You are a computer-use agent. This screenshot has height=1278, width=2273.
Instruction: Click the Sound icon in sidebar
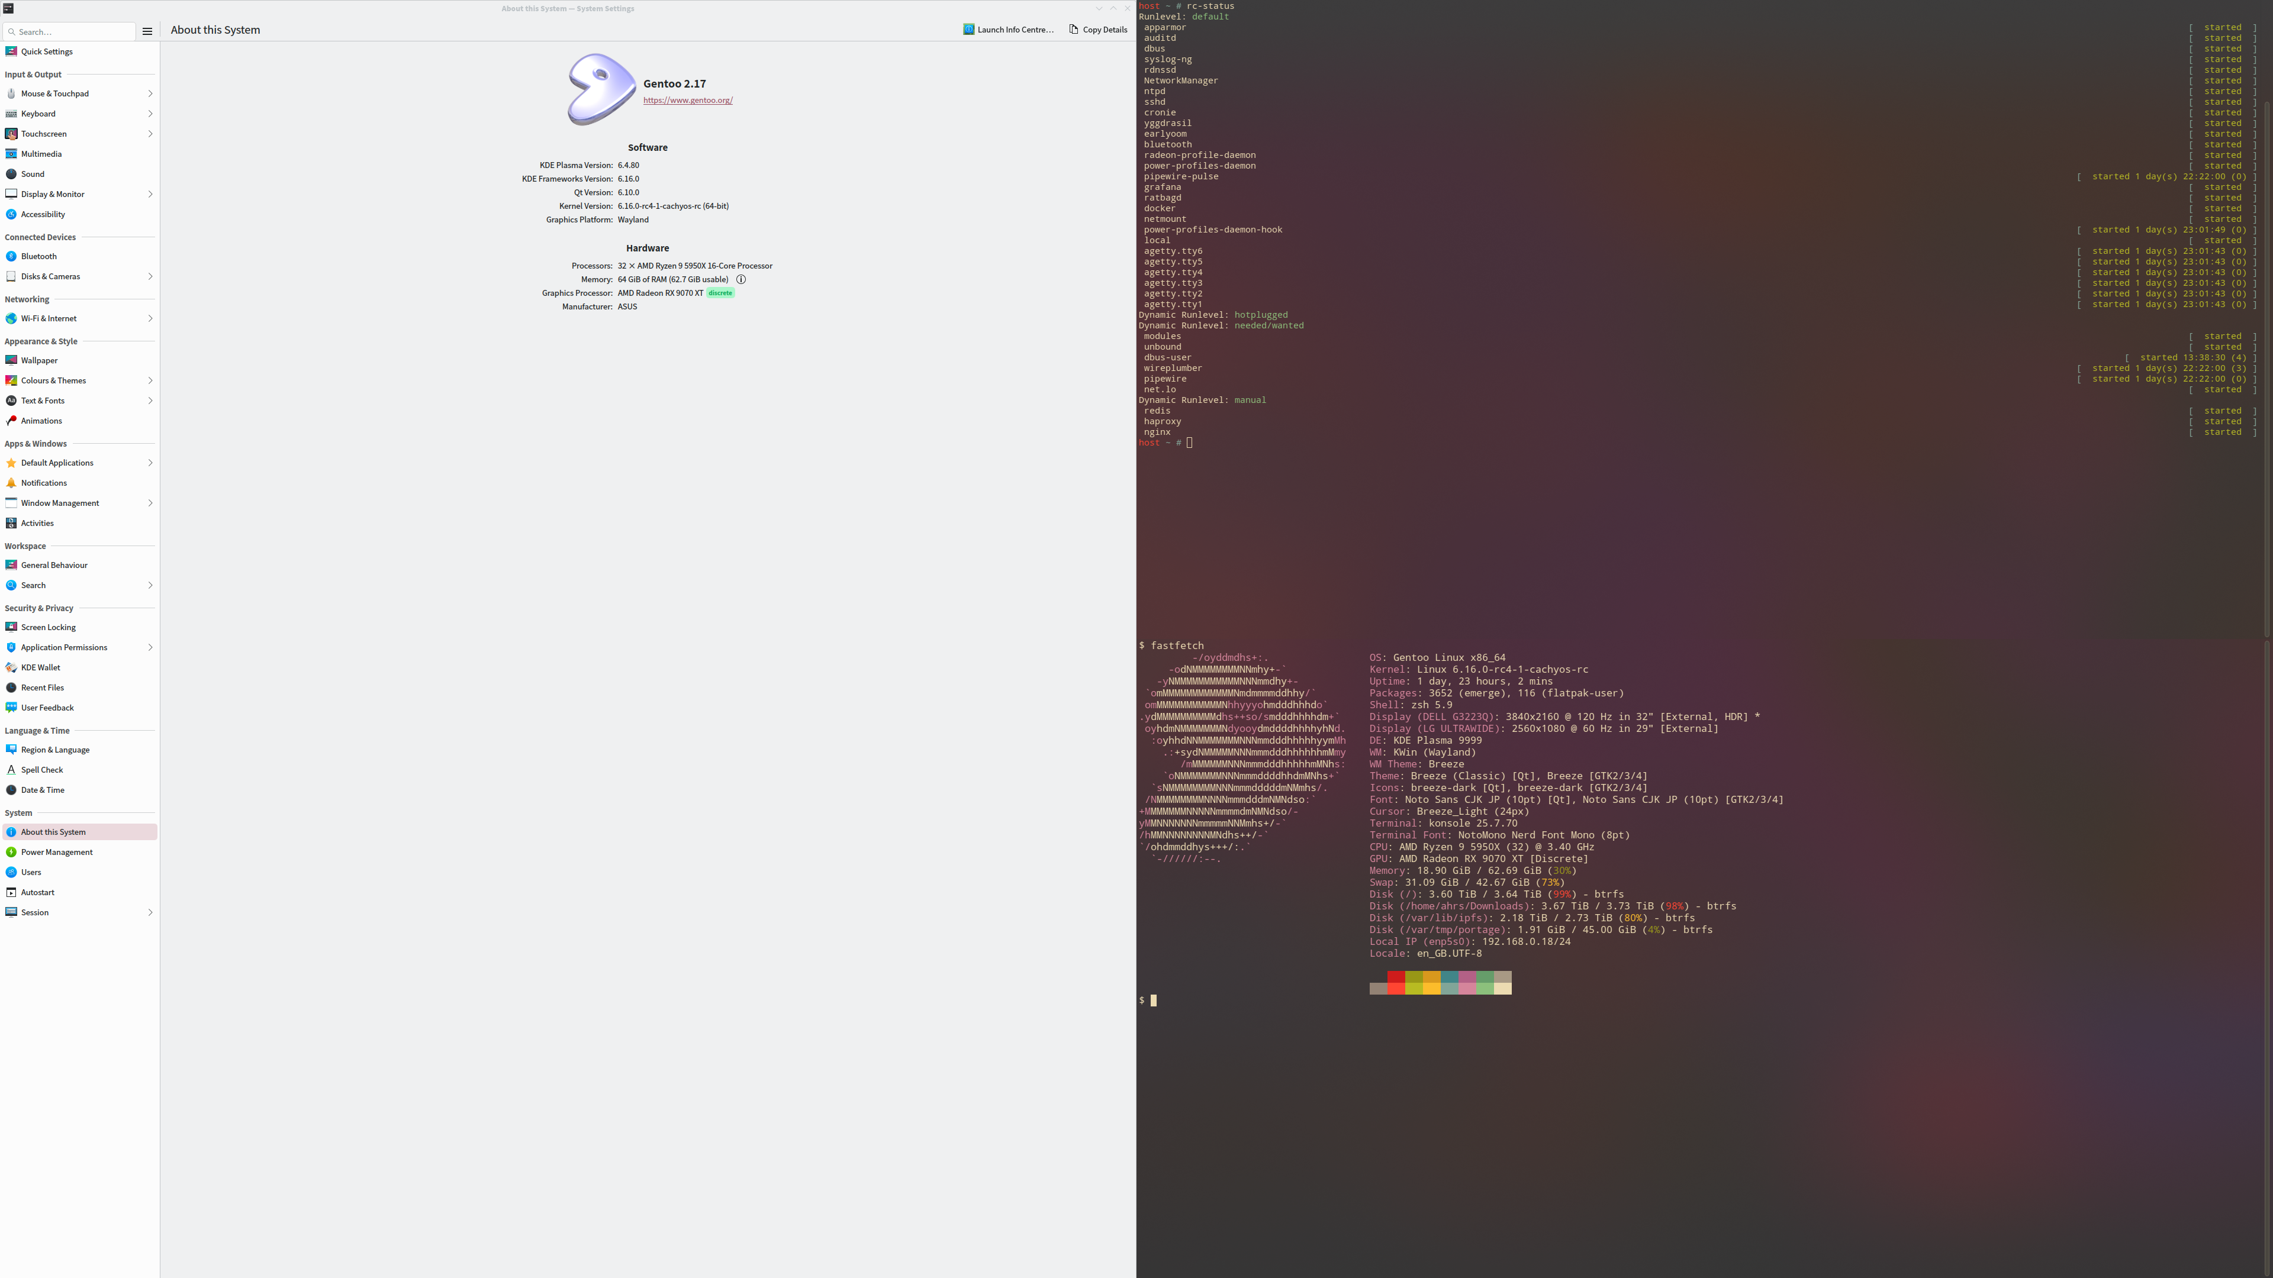pyautogui.click(x=11, y=174)
